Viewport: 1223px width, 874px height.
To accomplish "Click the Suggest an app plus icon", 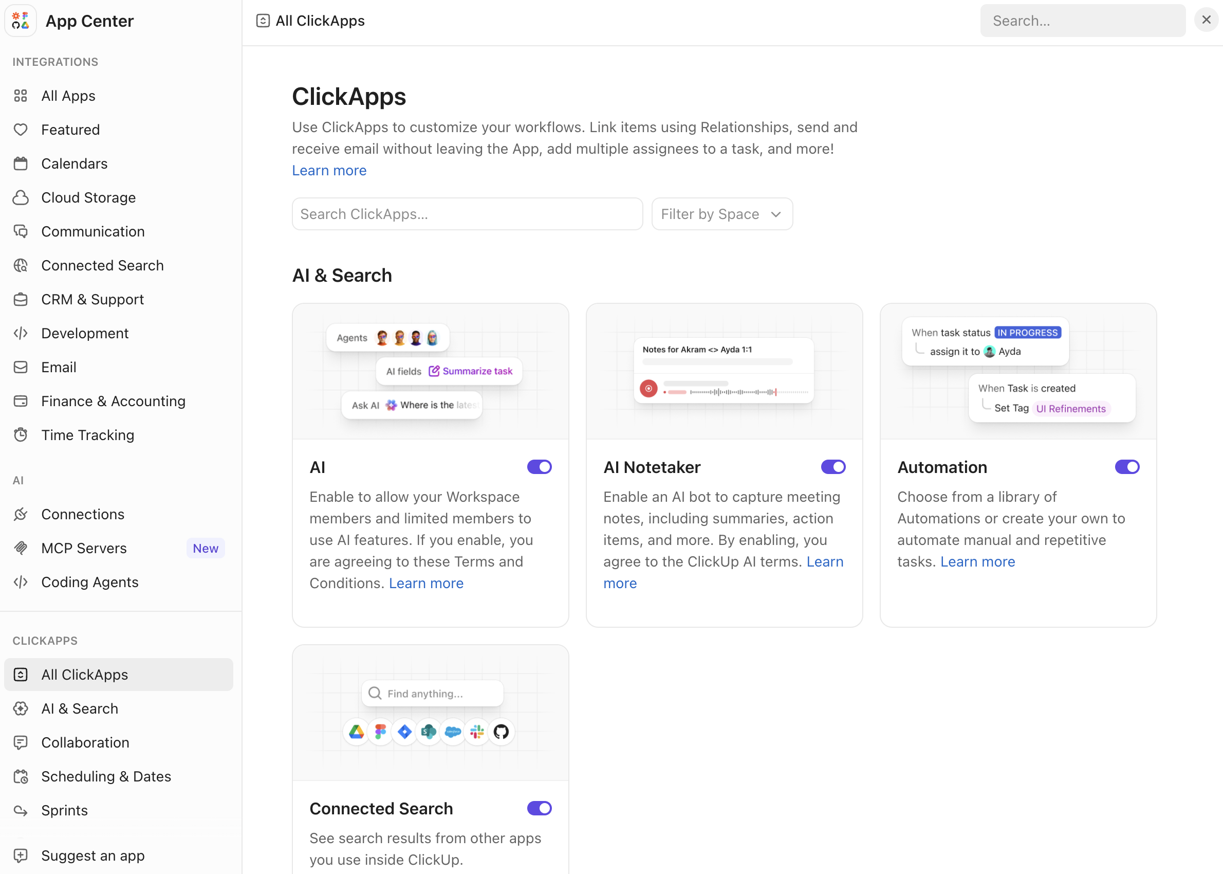I will coord(21,855).
